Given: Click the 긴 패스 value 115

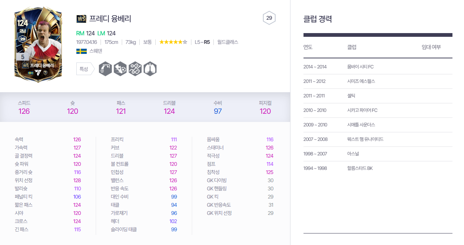Looking at the screenshot, I should point(77,229).
